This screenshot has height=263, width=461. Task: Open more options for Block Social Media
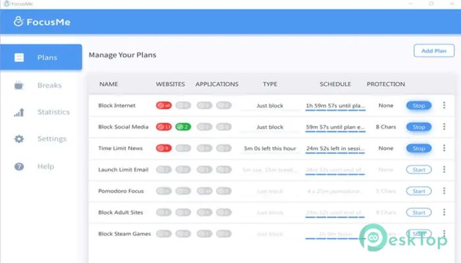[445, 126]
